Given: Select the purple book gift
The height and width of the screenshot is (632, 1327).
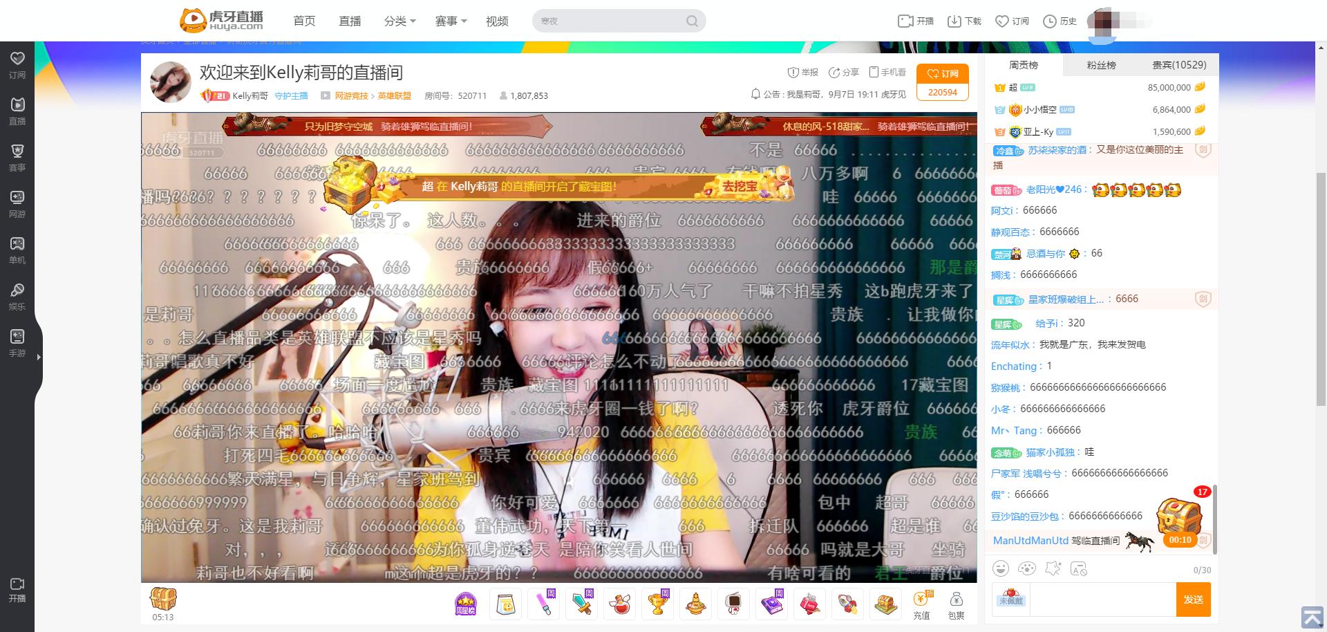Looking at the screenshot, I should (x=771, y=604).
